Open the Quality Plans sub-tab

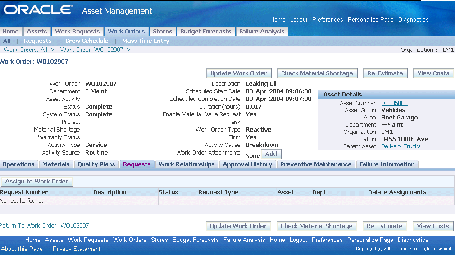coord(96,164)
